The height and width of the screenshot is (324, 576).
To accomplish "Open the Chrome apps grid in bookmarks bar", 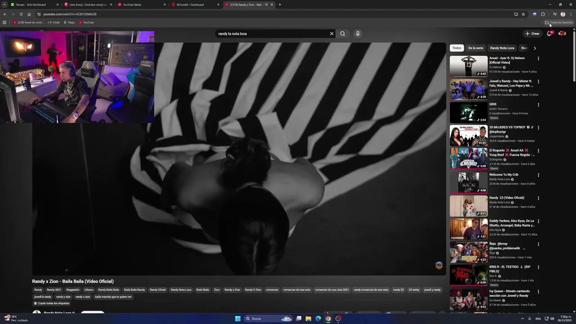I will tap(4, 22).
